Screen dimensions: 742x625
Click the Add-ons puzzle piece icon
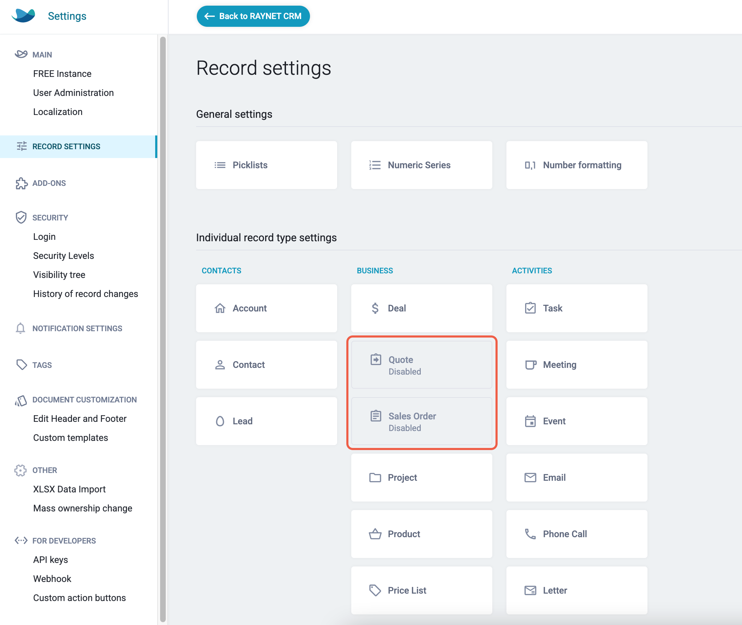pyautogui.click(x=21, y=183)
